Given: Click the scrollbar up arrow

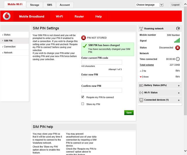Looking at the screenshot, I should [185, 4].
